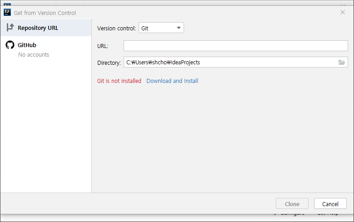
Task: Browse for directory using folder icon
Action: (x=342, y=62)
